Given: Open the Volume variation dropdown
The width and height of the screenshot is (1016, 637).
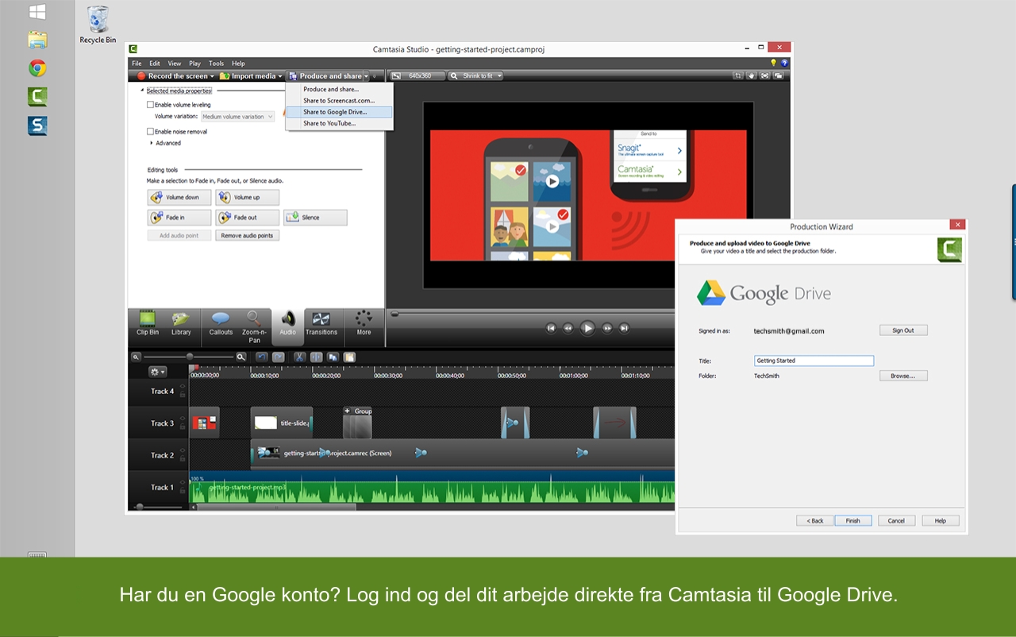Looking at the screenshot, I should [x=237, y=117].
